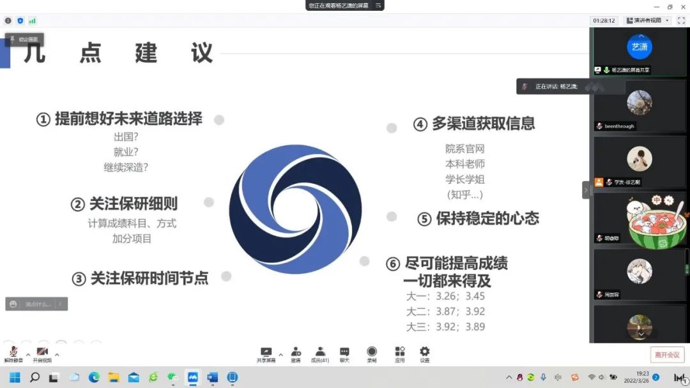Click the 说点什么 chat input box

coord(38,304)
